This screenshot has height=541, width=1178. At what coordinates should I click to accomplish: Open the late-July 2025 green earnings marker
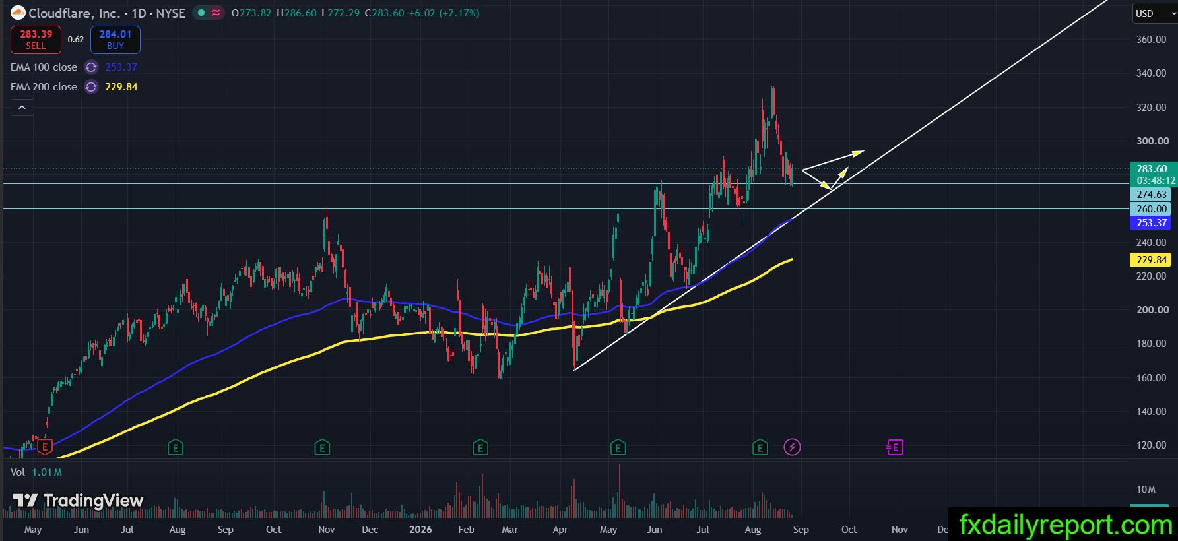(x=175, y=448)
